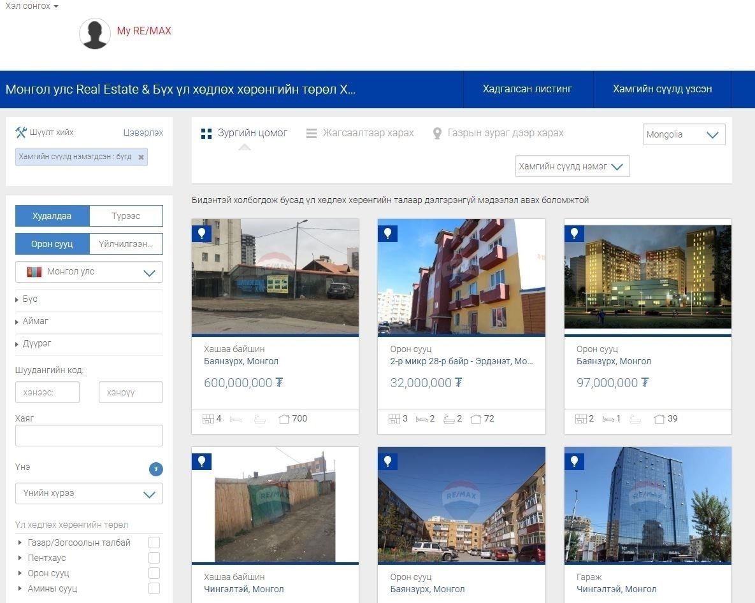Click lightbulb icon on the 32,000,000 listing
Image resolution: width=755 pixels, height=603 pixels.
point(387,233)
